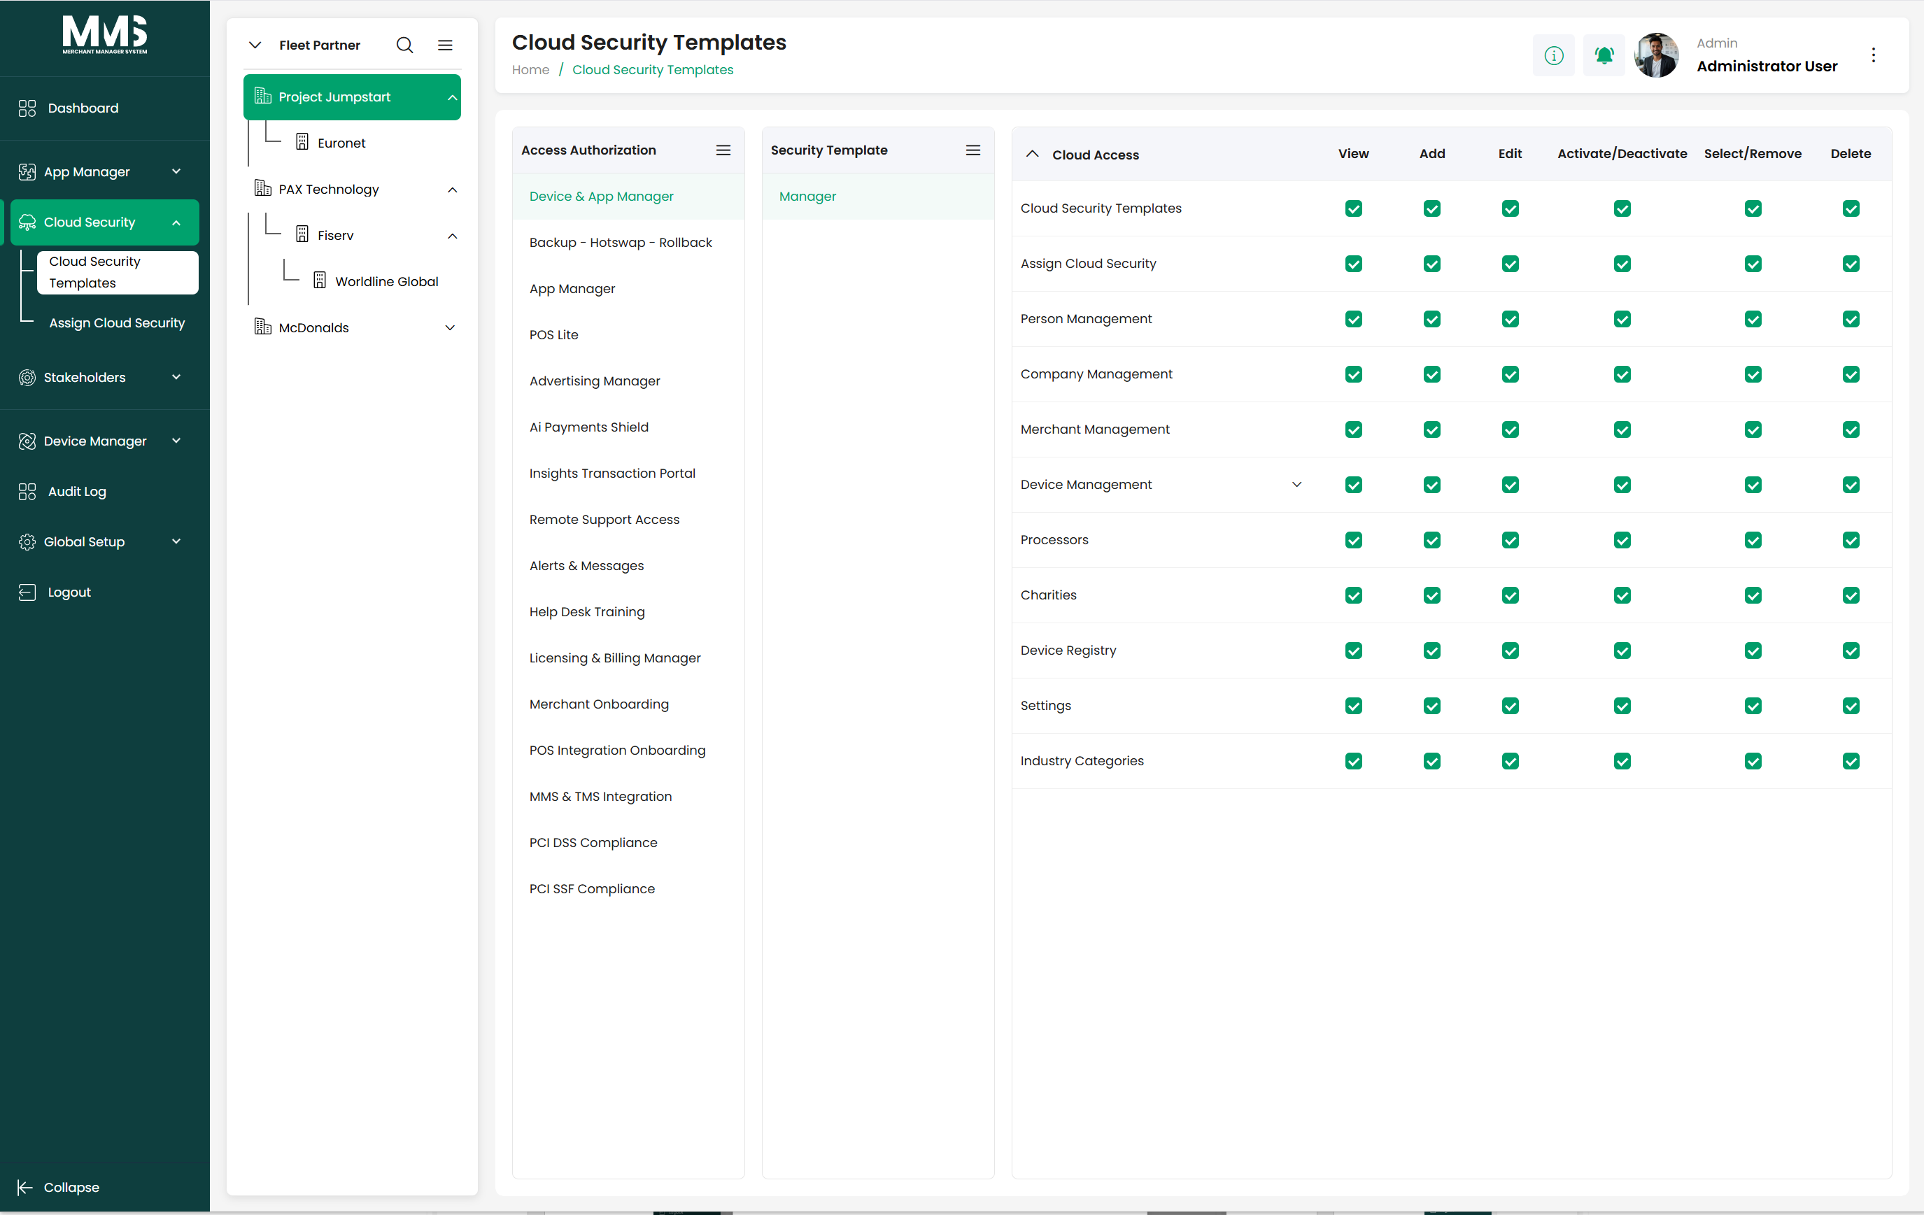
Task: Click Cloud Security Templates breadcrumb link
Action: click(x=653, y=69)
